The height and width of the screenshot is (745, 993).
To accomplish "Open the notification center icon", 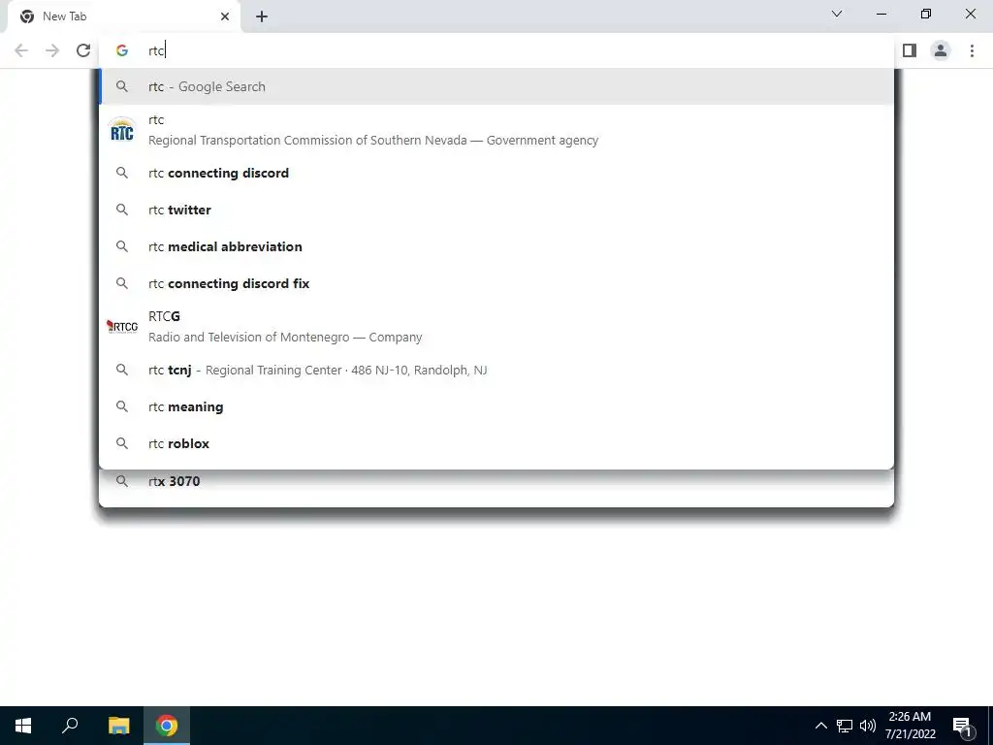I will click(x=963, y=727).
